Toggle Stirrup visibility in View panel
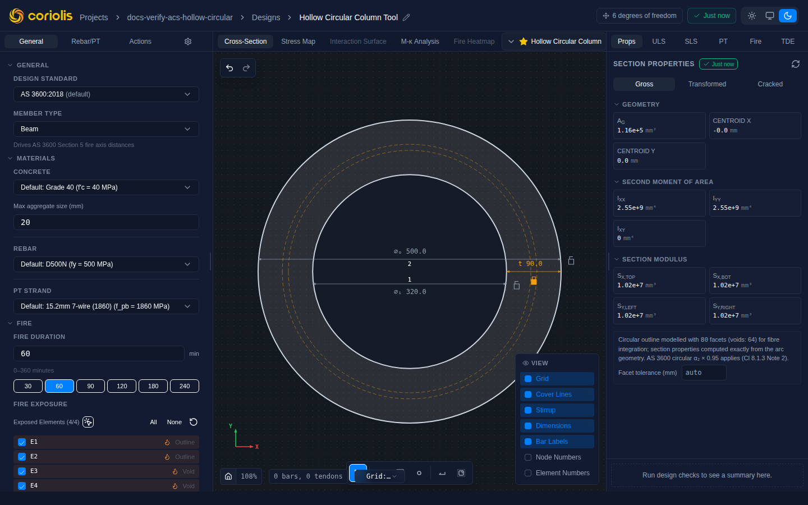The image size is (808, 505). (557, 410)
